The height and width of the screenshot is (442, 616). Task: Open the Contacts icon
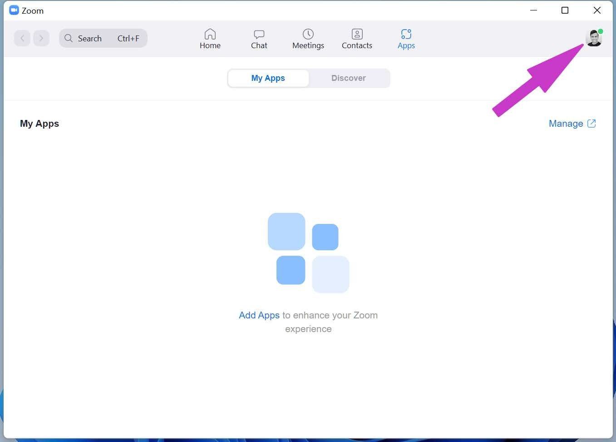[357, 34]
